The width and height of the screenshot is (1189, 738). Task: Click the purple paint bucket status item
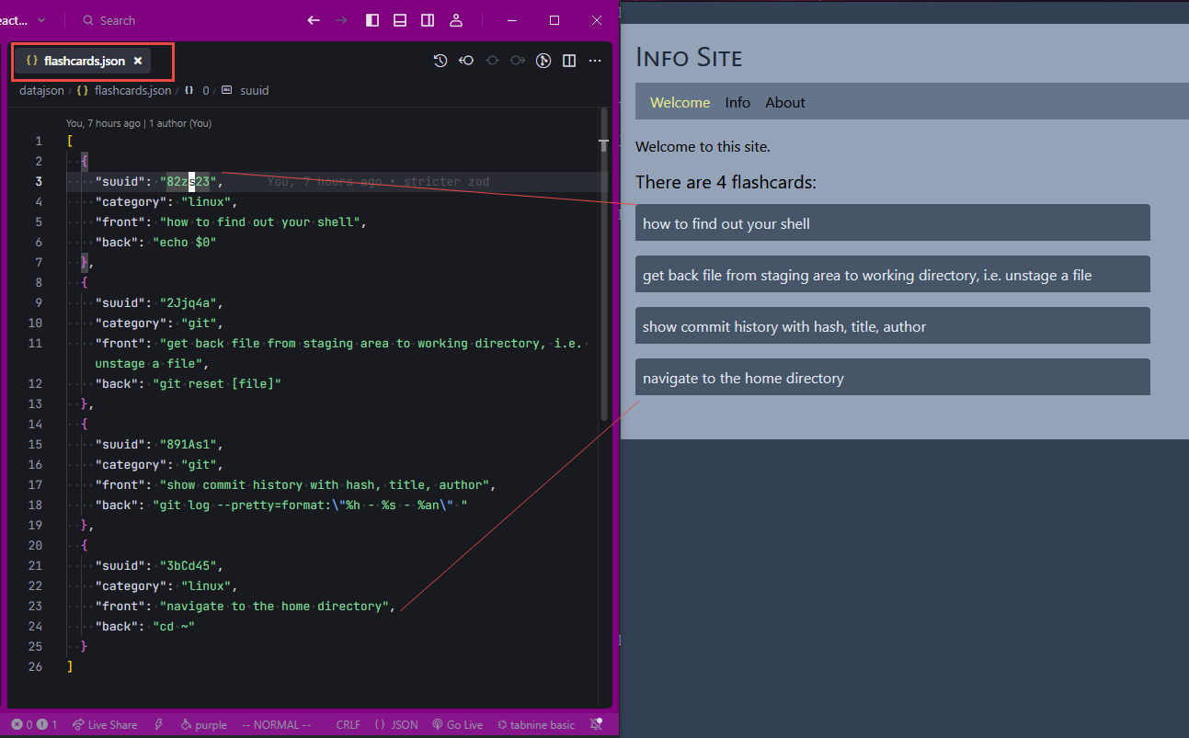(x=204, y=725)
